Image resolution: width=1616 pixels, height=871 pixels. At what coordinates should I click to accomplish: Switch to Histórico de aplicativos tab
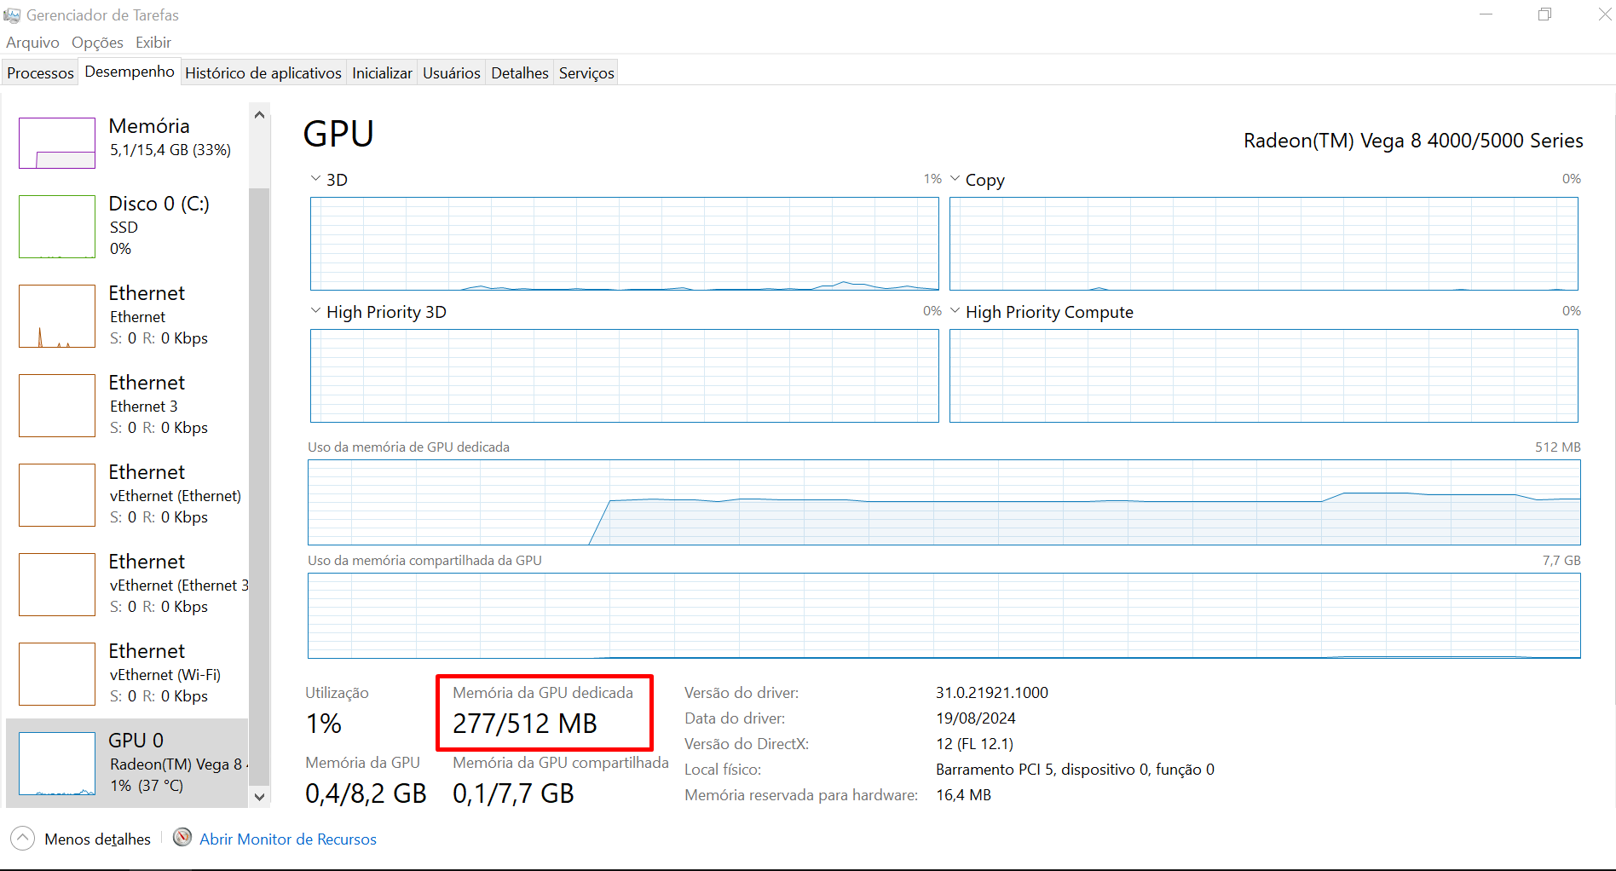click(x=263, y=73)
